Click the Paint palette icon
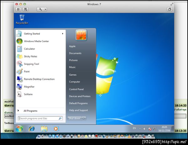The height and width of the screenshot is (145, 188). point(19,71)
